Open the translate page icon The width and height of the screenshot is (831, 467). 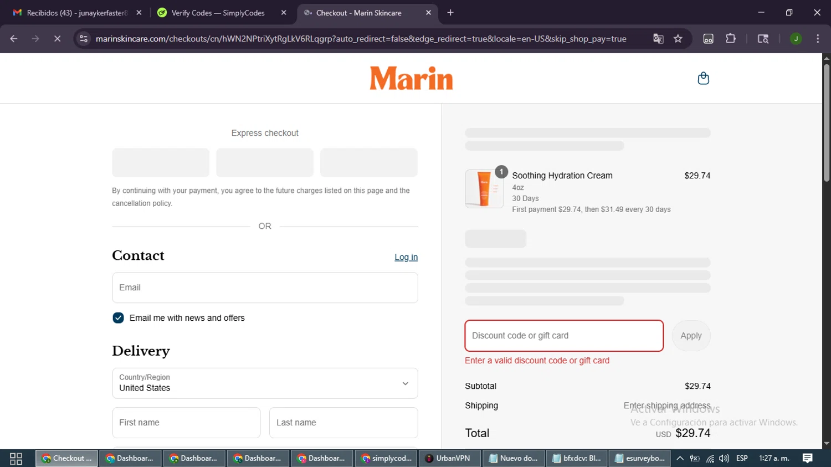coord(658,39)
